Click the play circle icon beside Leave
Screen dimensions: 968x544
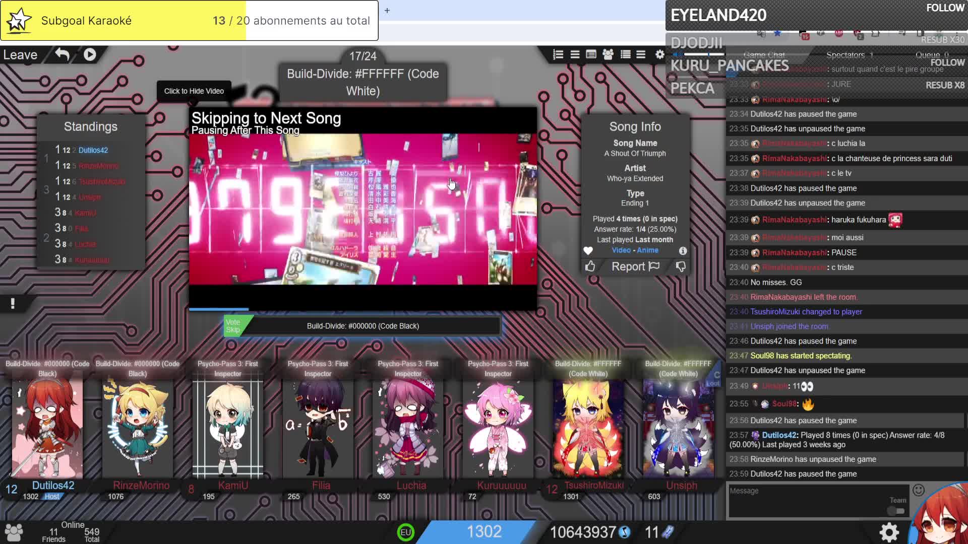click(x=90, y=54)
